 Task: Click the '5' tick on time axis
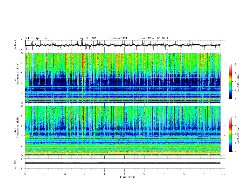124,174
